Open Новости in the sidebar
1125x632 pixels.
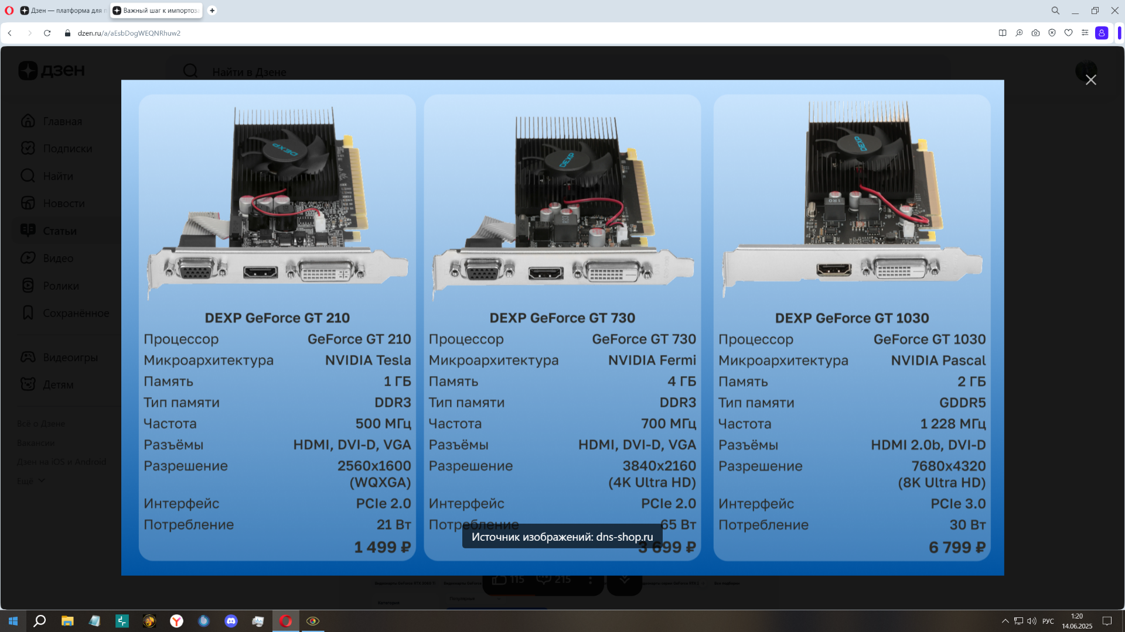[53, 204]
